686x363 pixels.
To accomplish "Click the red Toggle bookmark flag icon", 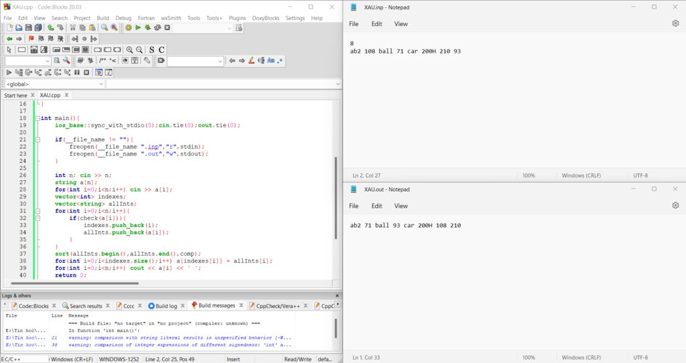I will click(x=31, y=39).
